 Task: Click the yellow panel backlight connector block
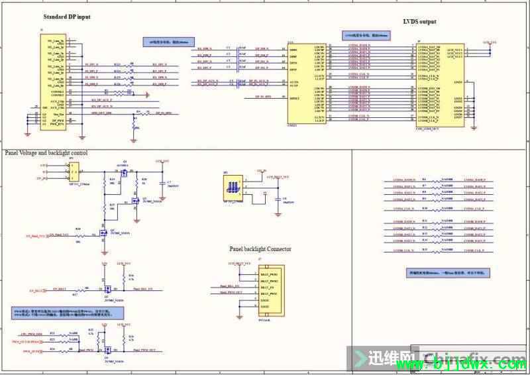(272, 291)
